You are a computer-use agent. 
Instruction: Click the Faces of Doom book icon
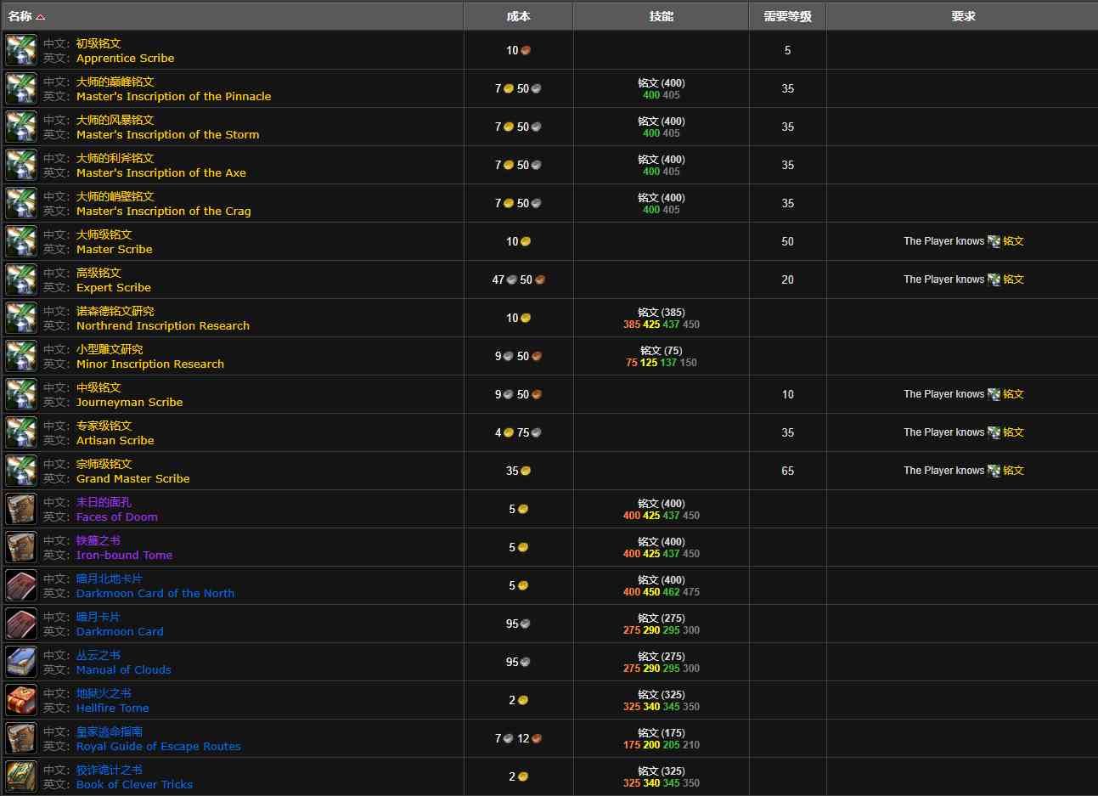21,509
